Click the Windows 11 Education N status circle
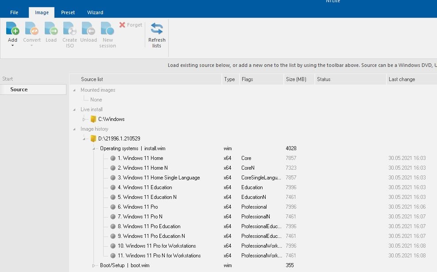This screenshot has height=272, width=437. point(113,197)
